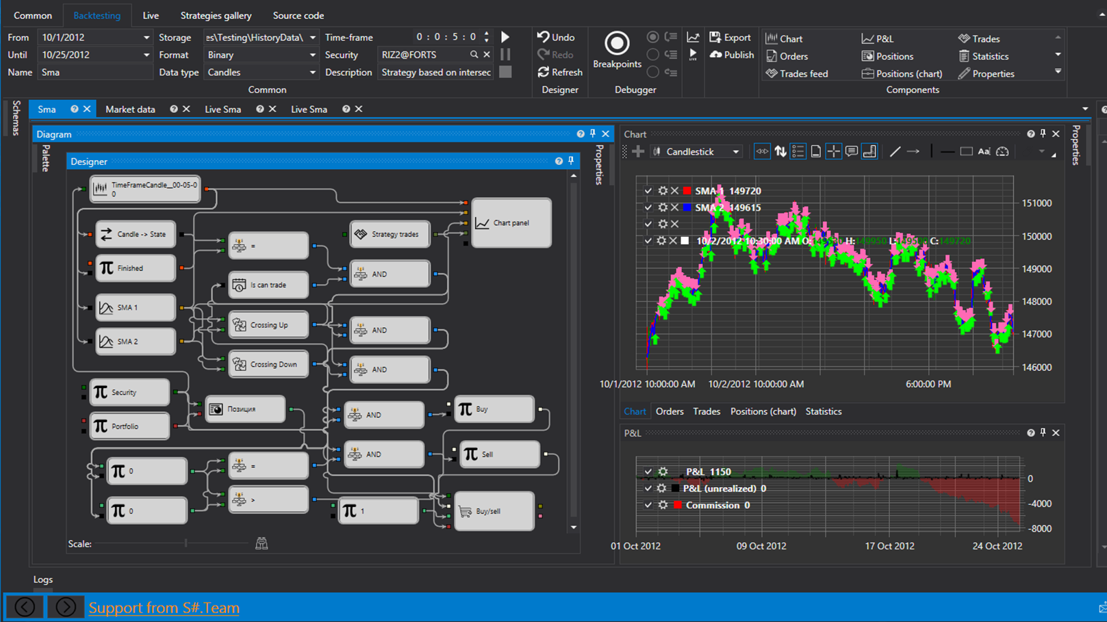Image resolution: width=1107 pixels, height=622 pixels.
Task: Click the red SMA 1 color swatch
Action: coord(687,191)
